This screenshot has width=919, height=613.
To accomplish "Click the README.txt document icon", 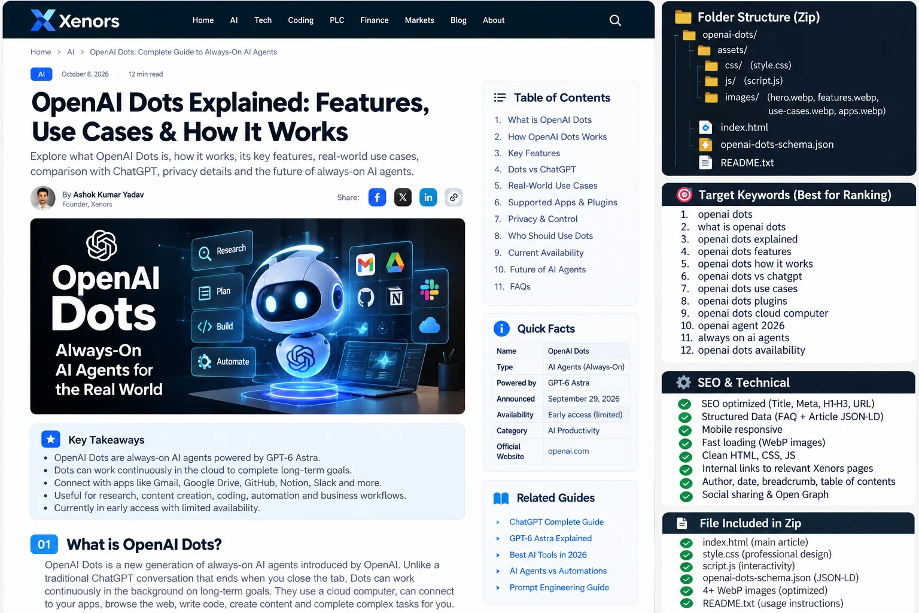I will click(x=706, y=163).
